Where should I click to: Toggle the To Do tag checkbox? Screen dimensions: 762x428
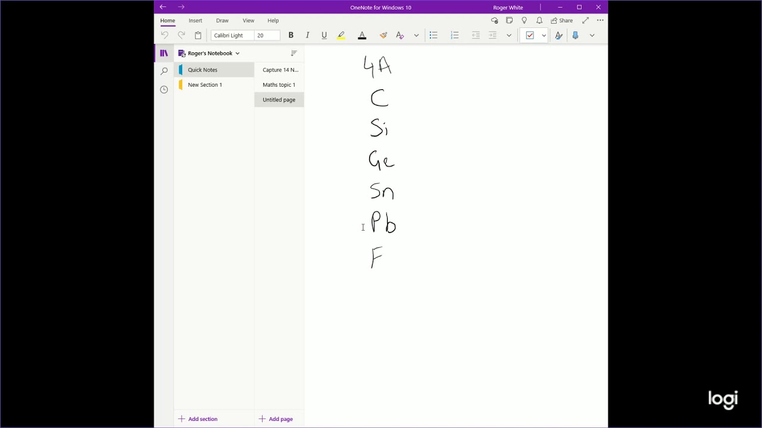[530, 36]
